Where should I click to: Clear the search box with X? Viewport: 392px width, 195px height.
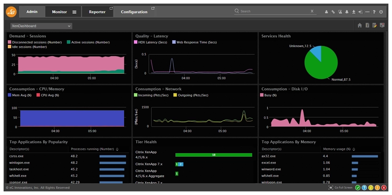(312, 11)
